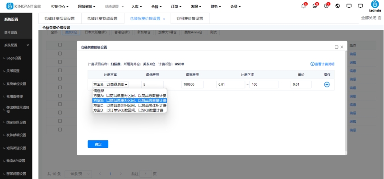Screen dimensions: 384x179
Task: Open the 计费方案 dropdown showing 方案B
Action: (x=110, y=84)
